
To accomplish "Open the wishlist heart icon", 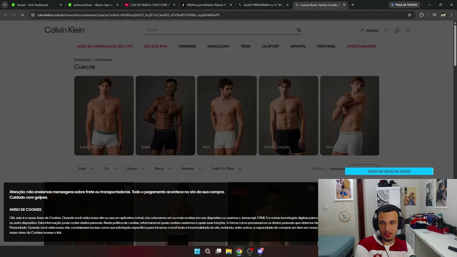I will coord(386,30).
